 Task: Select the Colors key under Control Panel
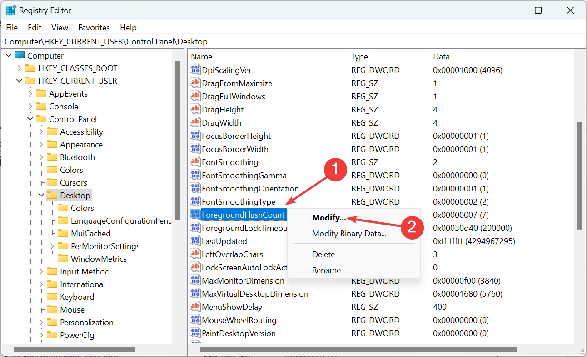point(71,170)
